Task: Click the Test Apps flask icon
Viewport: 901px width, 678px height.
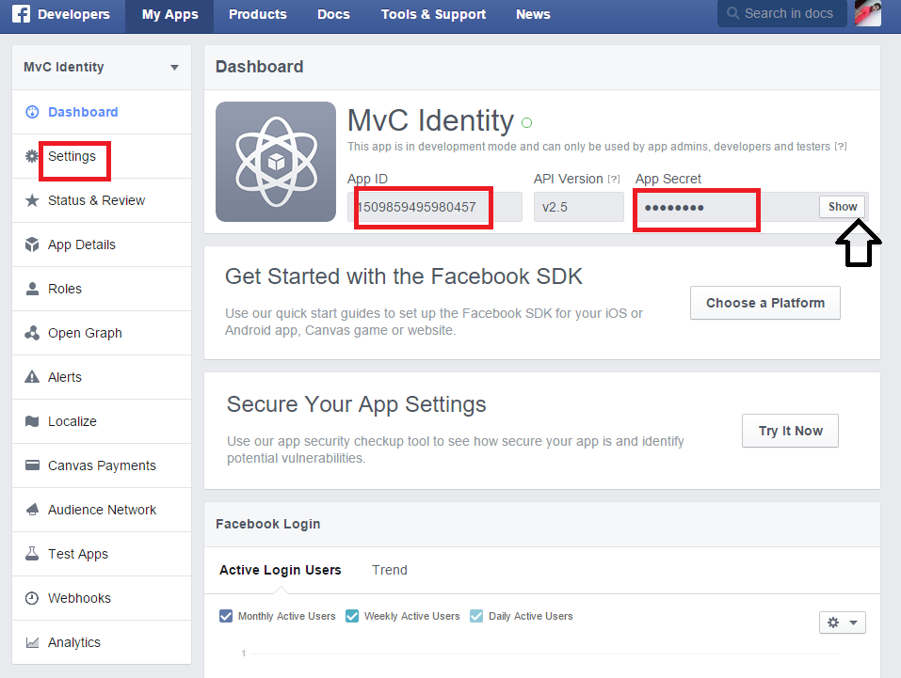Action: click(x=32, y=554)
